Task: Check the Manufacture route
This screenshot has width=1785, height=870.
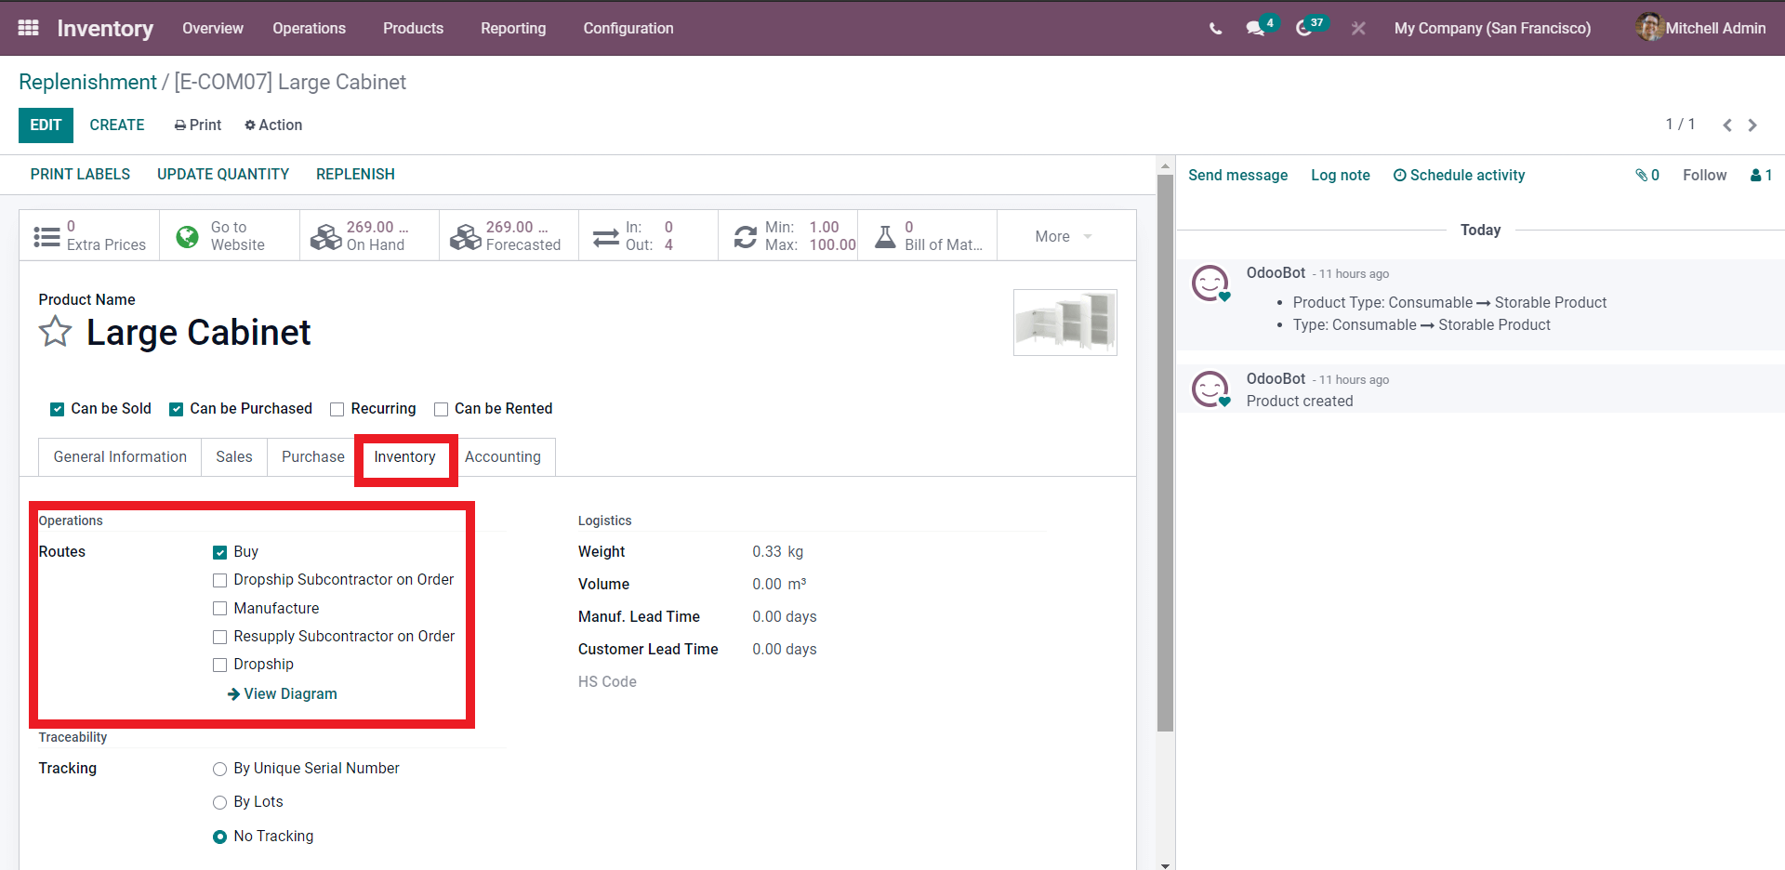Action: 220,609
